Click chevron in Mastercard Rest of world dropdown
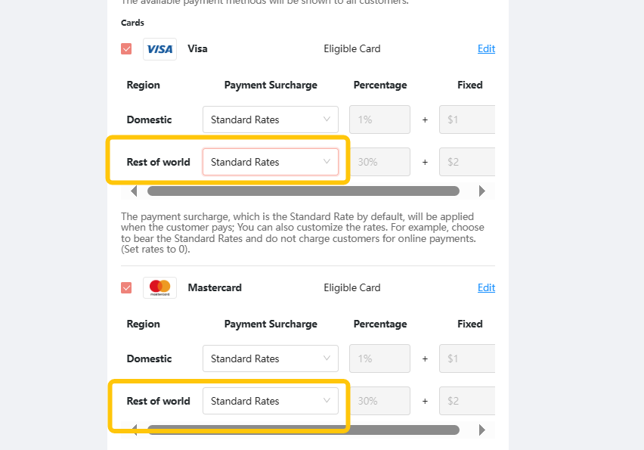 327,401
